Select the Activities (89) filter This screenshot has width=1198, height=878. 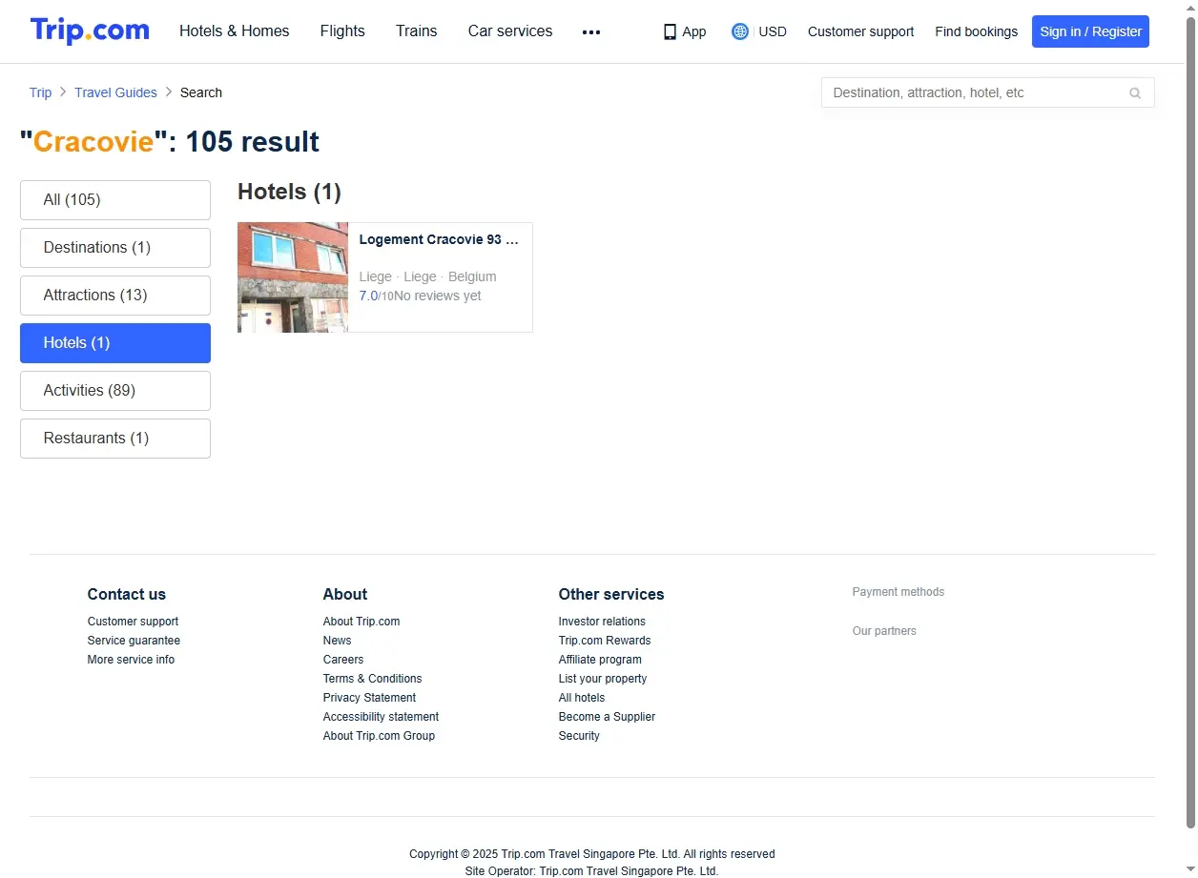coord(115,391)
